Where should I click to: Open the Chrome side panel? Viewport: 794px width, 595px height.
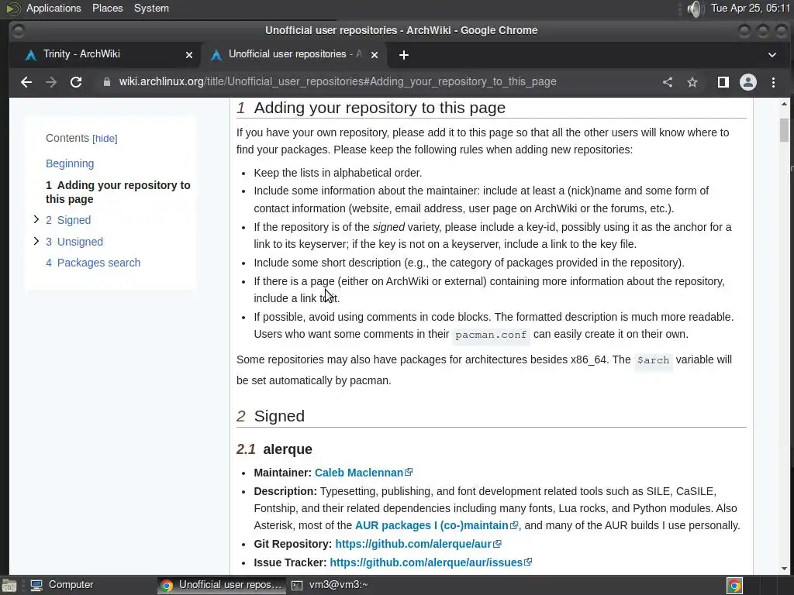click(723, 82)
